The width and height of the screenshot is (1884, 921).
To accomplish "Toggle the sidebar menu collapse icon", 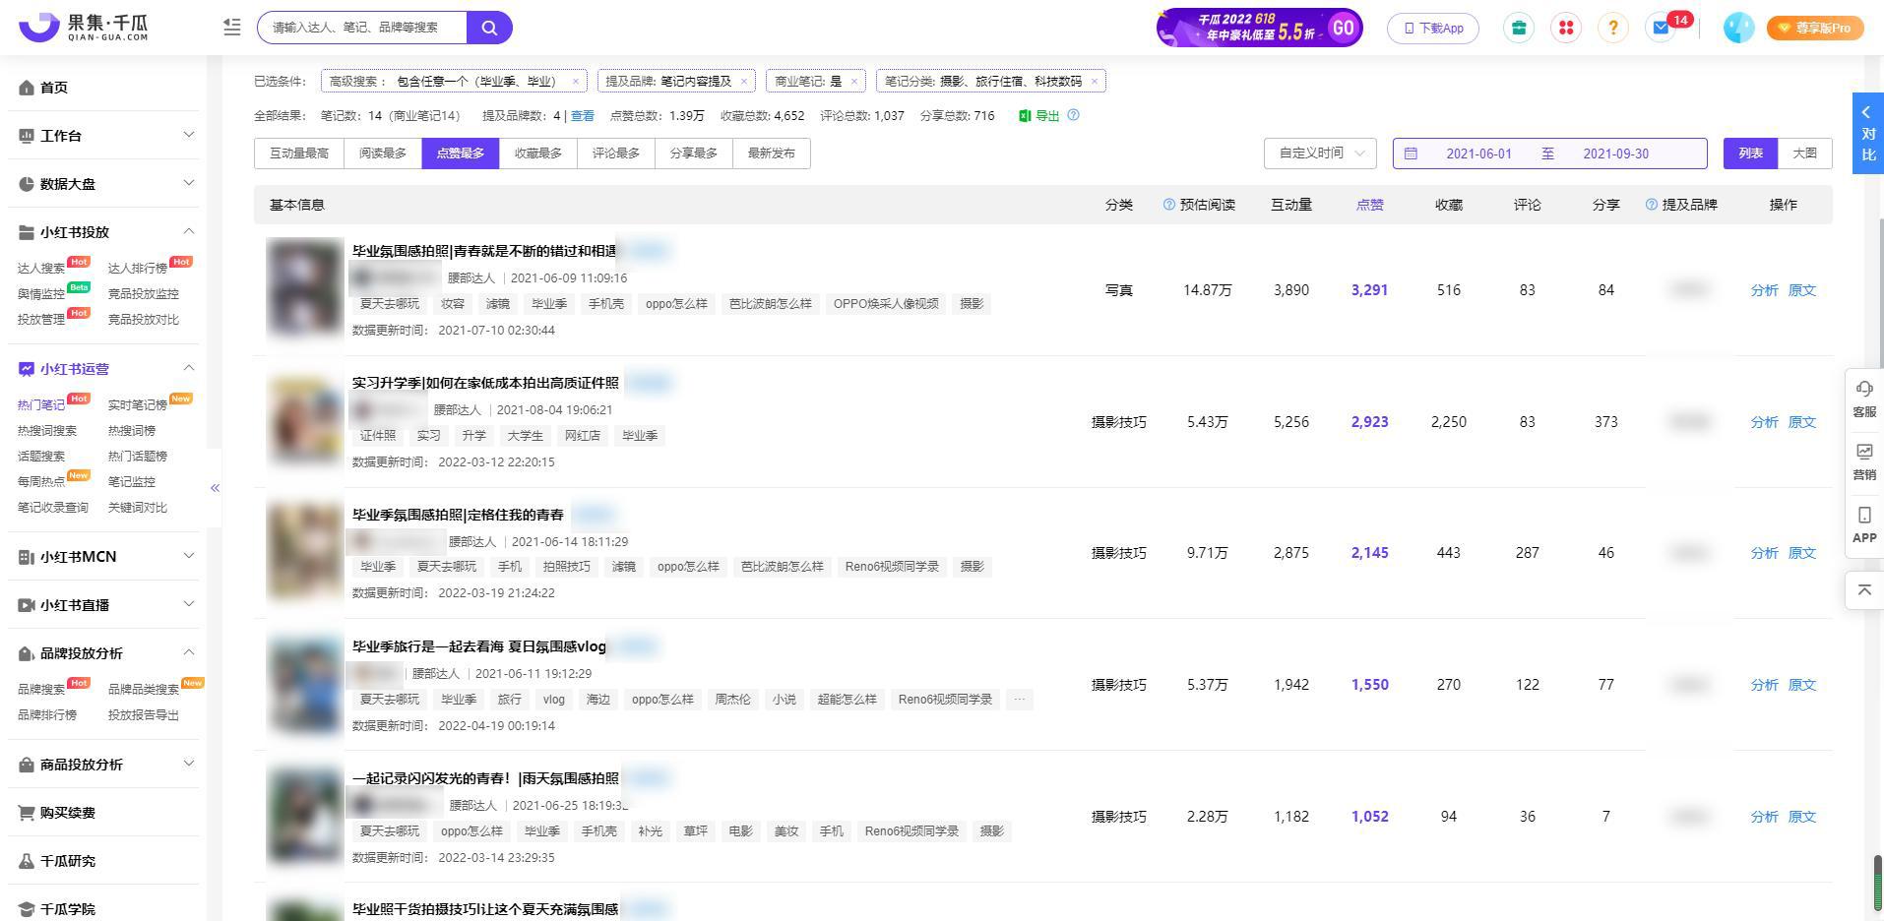I will (232, 28).
